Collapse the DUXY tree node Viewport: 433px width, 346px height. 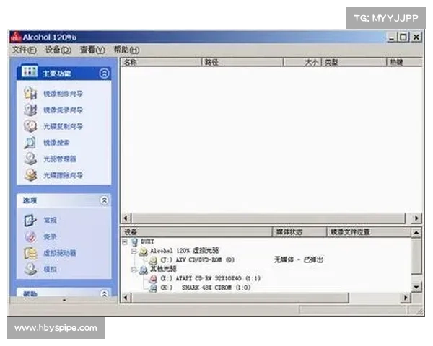click(125, 242)
